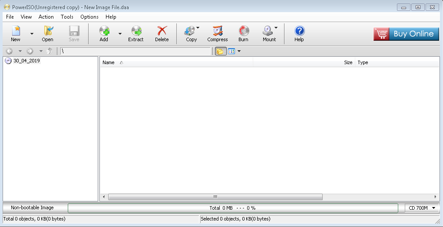This screenshot has height=227, width=443.
Task: Select the 30_04_2019 tree root node
Action: tap(26, 61)
